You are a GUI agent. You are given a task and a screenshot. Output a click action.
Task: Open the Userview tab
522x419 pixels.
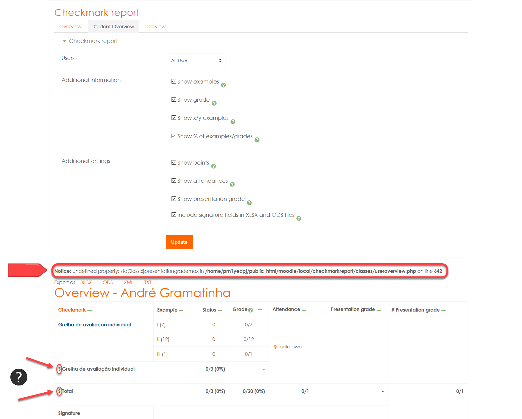pyautogui.click(x=155, y=26)
